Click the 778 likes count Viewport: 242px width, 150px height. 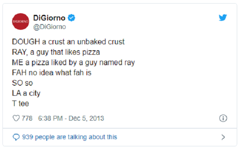pyautogui.click(x=27, y=118)
